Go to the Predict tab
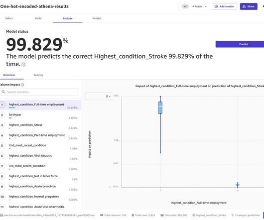 coord(97,18)
